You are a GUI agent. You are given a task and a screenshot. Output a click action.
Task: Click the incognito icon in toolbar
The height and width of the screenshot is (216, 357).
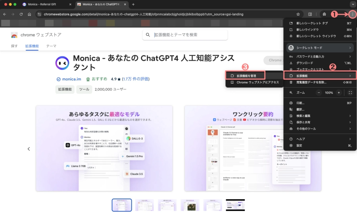(324, 14)
